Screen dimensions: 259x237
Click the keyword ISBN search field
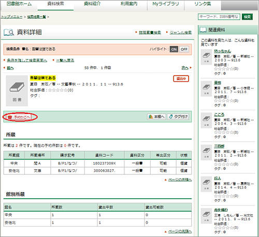(219, 17)
